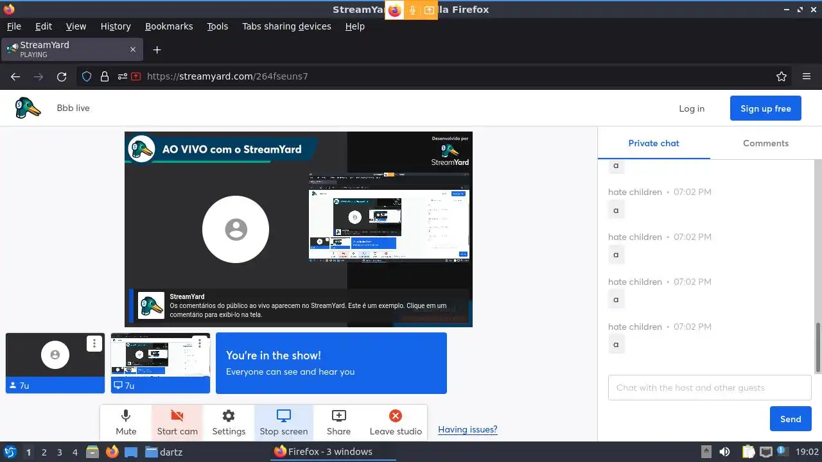
Task: Click the screen sharing indicator in address bar
Action: pyautogui.click(x=136, y=76)
